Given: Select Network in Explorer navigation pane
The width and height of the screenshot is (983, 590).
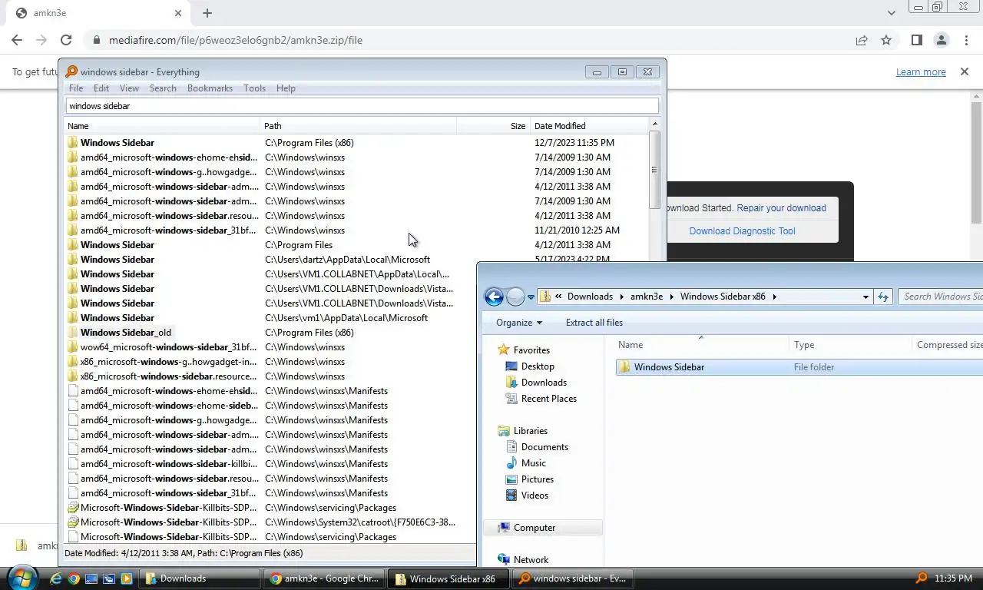Looking at the screenshot, I should (x=531, y=560).
